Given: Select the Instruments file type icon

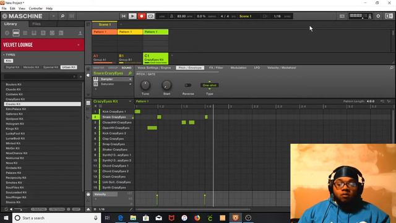Looking at the screenshot, I should click(x=34, y=33).
